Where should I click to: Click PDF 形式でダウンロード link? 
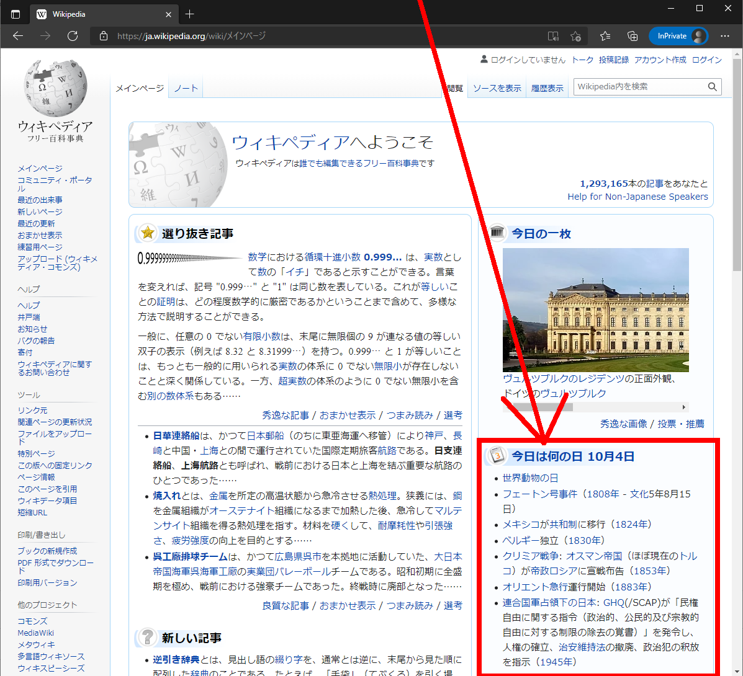(x=55, y=567)
